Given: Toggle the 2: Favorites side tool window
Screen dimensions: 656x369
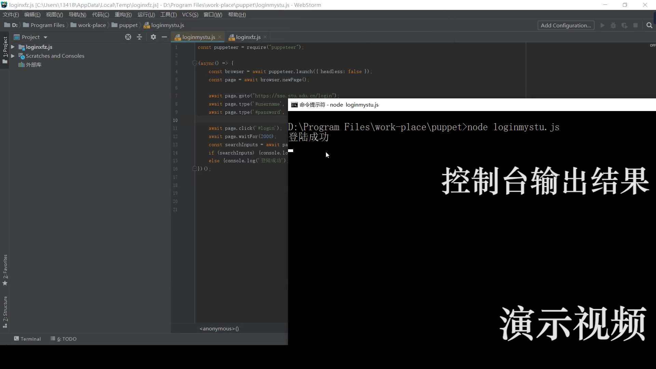Looking at the screenshot, I should [x=5, y=270].
